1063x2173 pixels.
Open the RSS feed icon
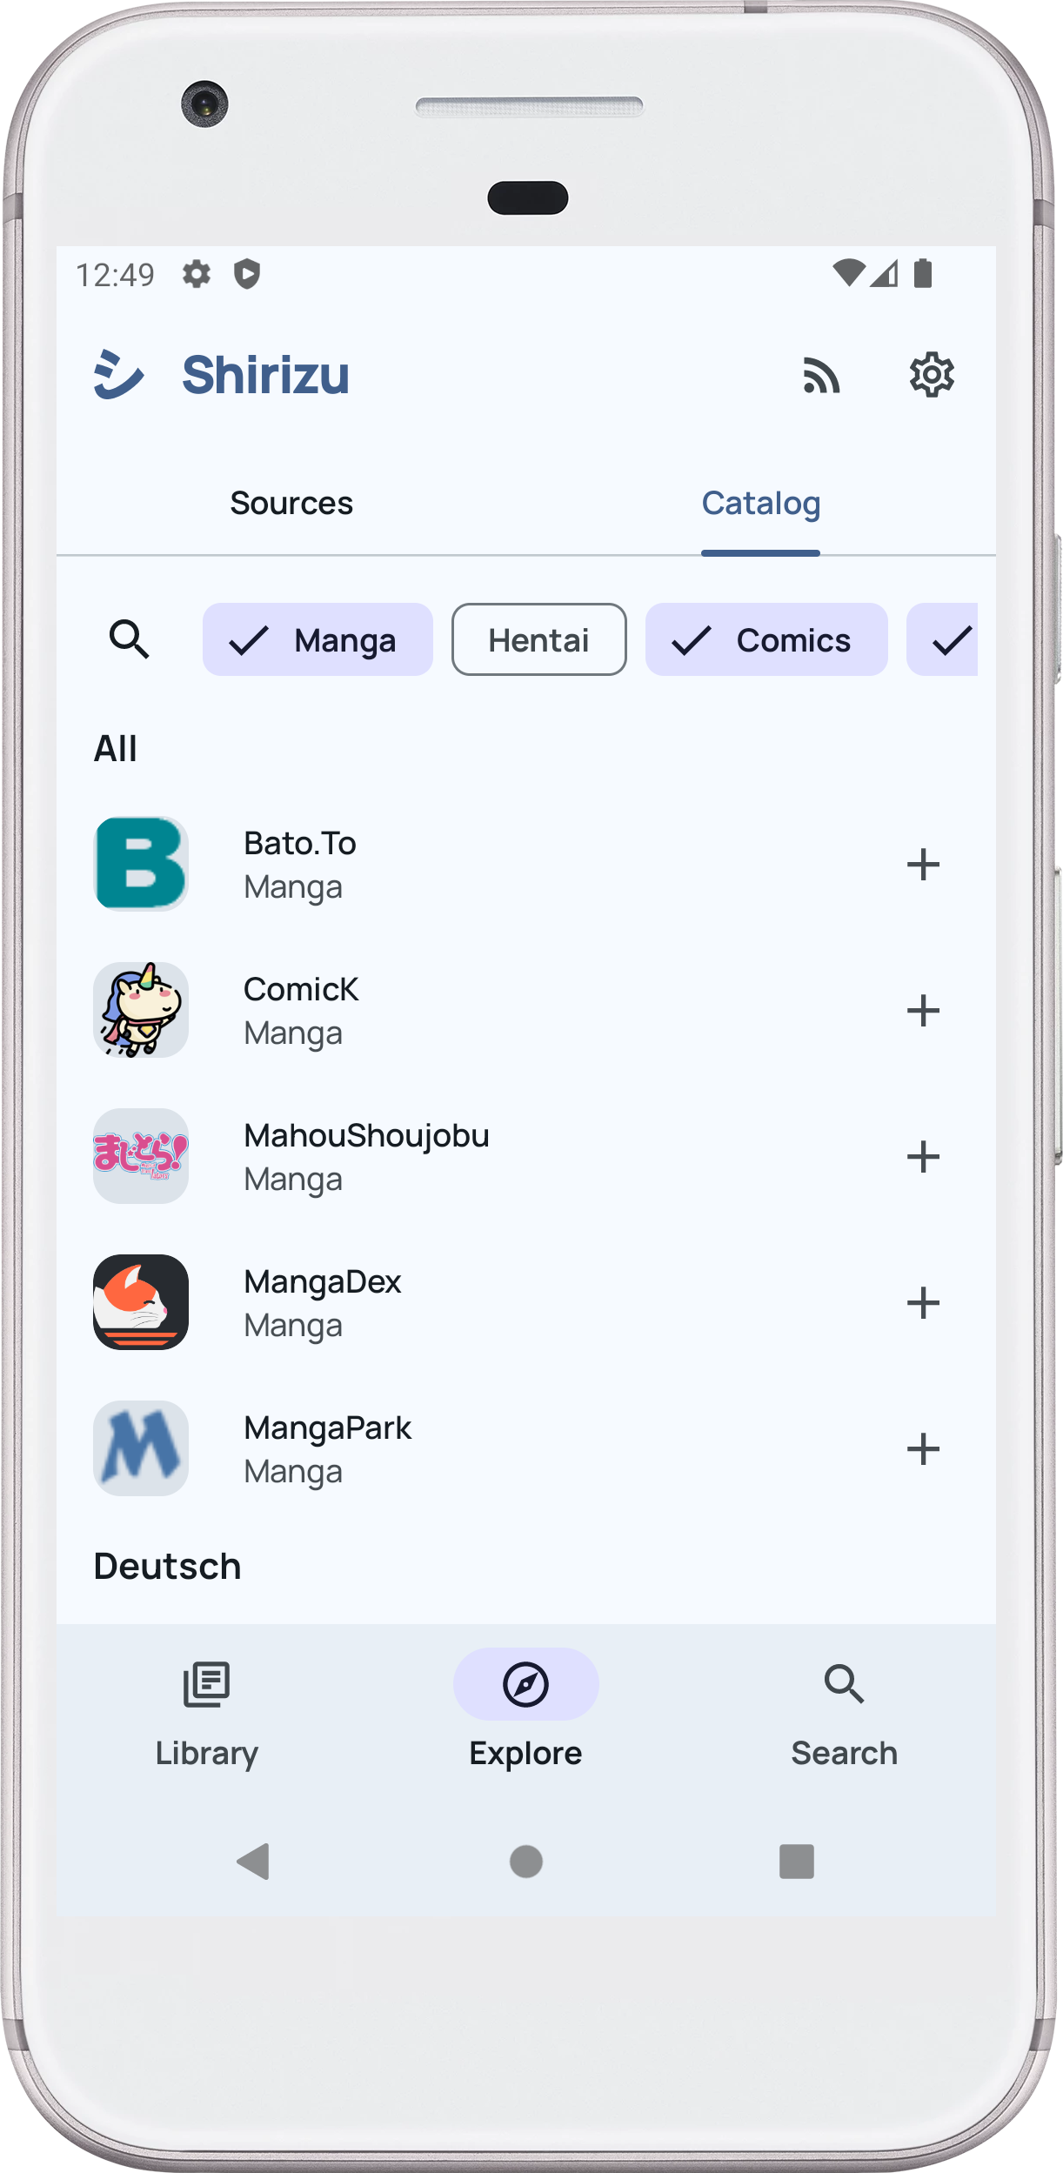click(x=820, y=376)
